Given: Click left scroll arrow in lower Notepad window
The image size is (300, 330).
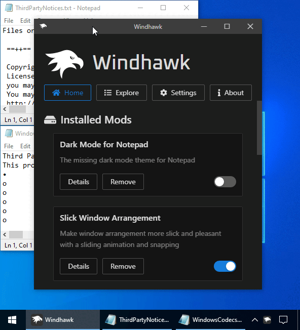Looking at the screenshot, I should pos(5,234).
